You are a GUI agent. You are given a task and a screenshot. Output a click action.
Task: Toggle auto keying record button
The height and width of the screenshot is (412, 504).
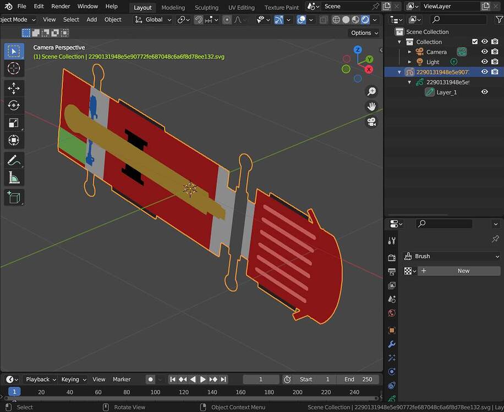click(150, 379)
